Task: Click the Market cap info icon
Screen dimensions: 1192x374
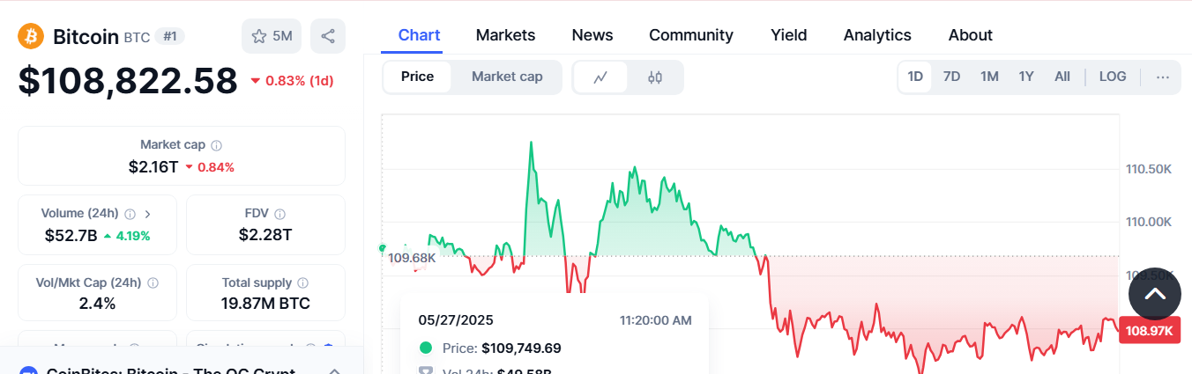Action: click(217, 145)
